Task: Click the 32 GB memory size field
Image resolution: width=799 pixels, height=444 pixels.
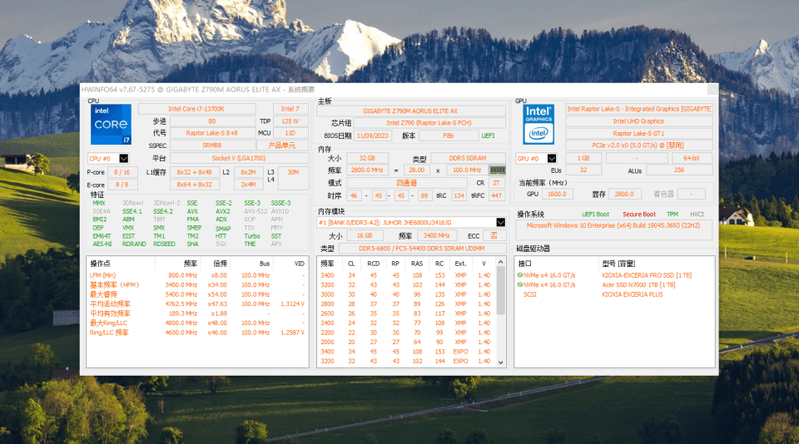Action: coord(367,158)
